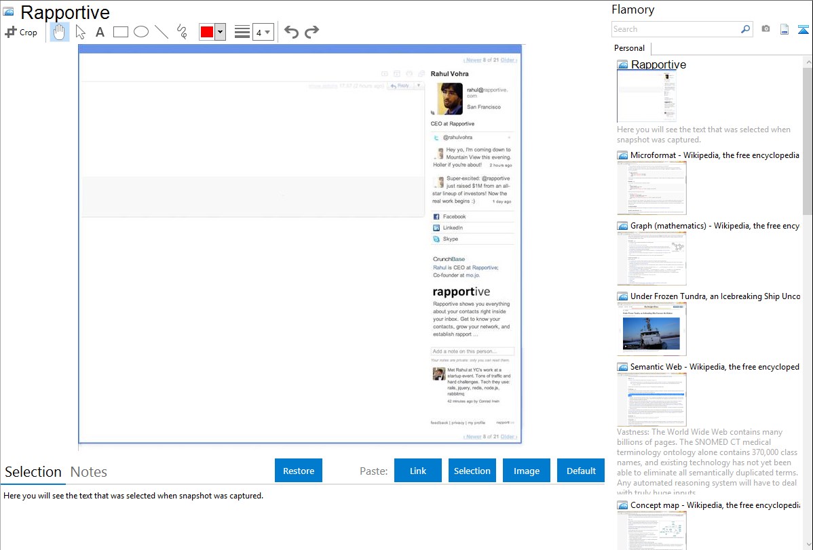813x550 pixels.
Task: Click the search magnifier icon
Action: 745,29
